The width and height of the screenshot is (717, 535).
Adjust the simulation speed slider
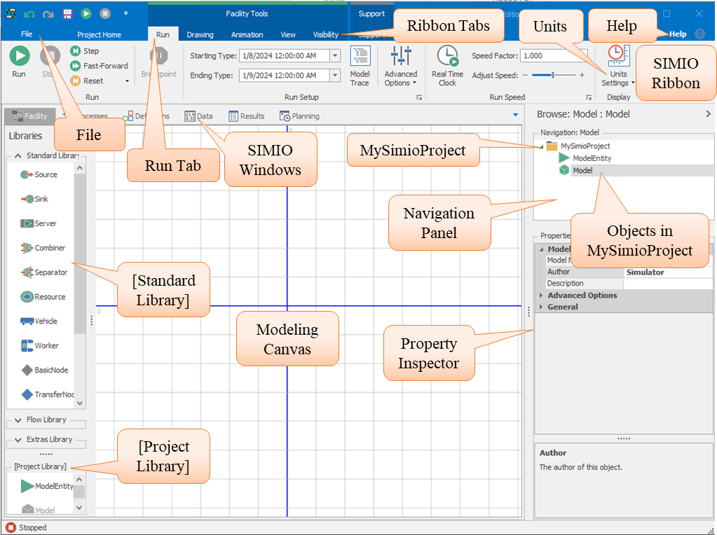(553, 75)
